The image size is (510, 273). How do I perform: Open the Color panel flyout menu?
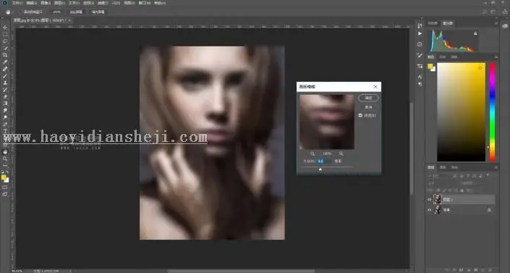pyautogui.click(x=496, y=57)
